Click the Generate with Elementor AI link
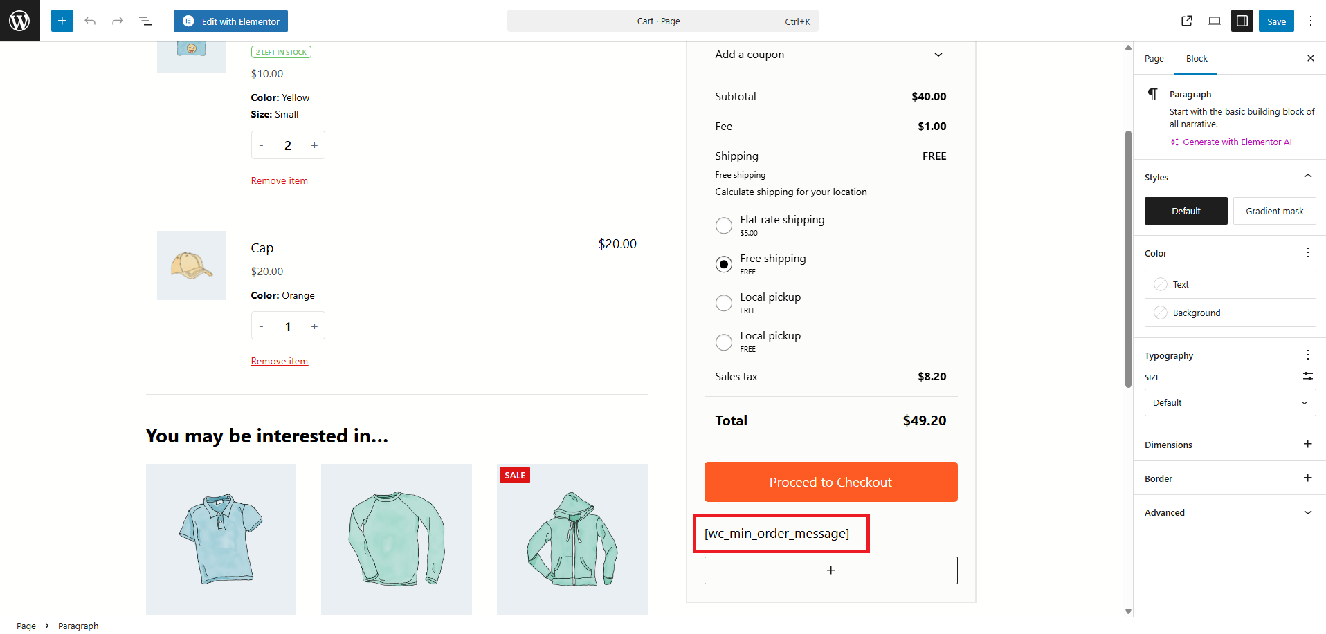The width and height of the screenshot is (1326, 634). click(1237, 142)
